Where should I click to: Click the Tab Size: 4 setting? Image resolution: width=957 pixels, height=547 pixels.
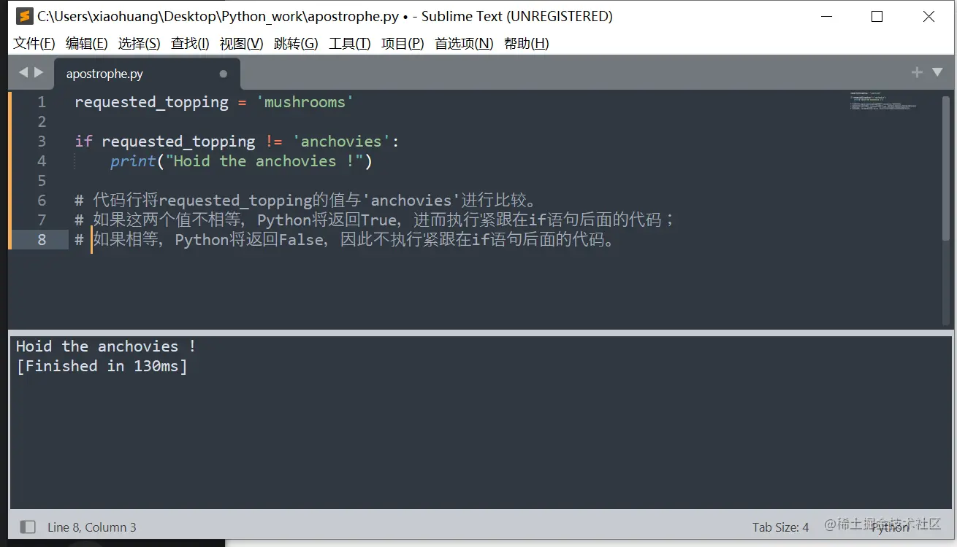coord(781,527)
